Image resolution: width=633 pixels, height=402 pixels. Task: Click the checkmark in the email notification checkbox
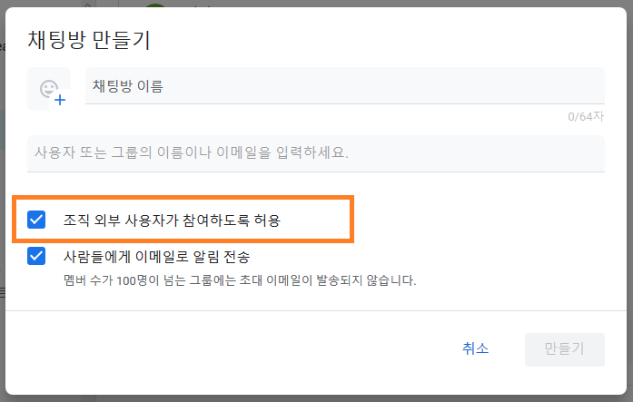pos(36,256)
